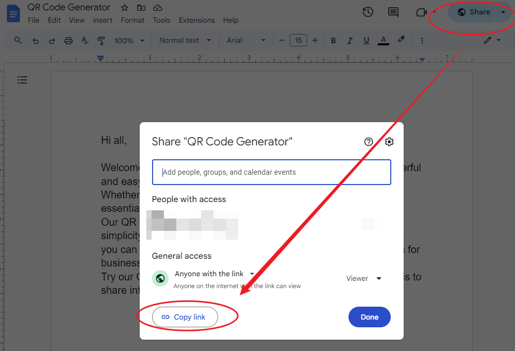Change the Anyone with the link access dropdown
Image resolution: width=515 pixels, height=351 pixels.
coord(214,274)
